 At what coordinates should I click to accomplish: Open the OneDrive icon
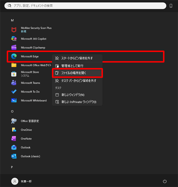[x=14, y=130]
